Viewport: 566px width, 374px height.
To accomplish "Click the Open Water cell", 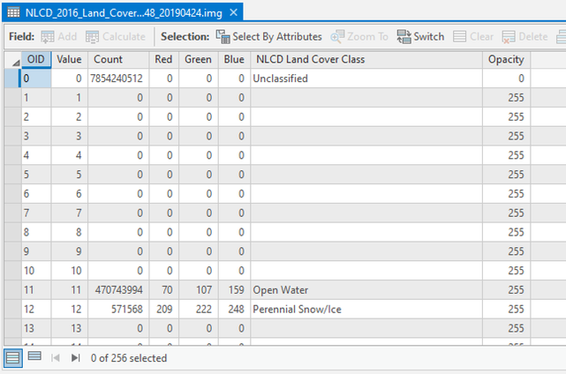I will 366,290.
